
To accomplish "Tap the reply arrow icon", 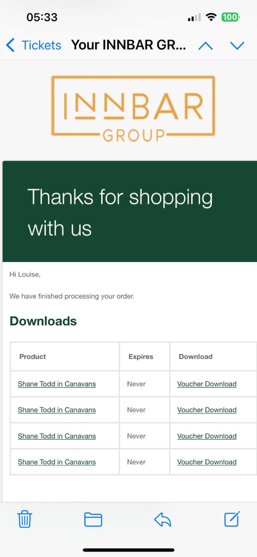I will coord(162,519).
